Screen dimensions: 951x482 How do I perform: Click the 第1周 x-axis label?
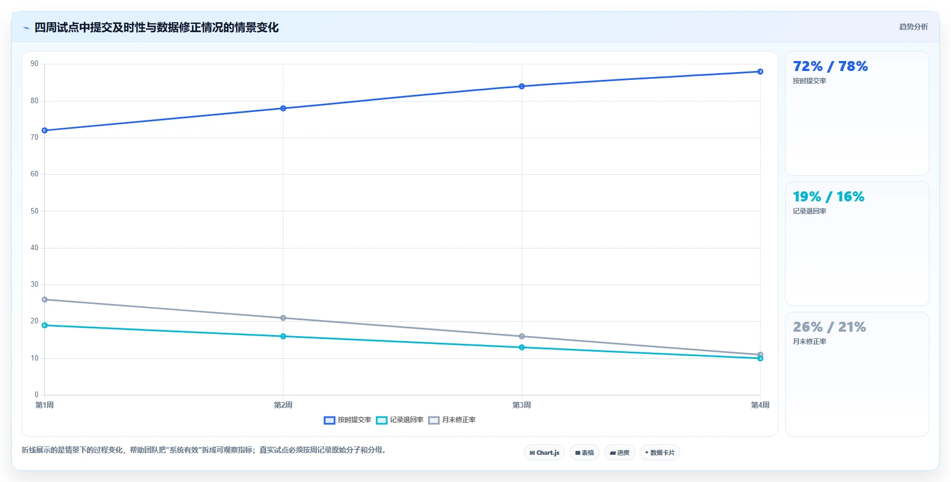(44, 405)
